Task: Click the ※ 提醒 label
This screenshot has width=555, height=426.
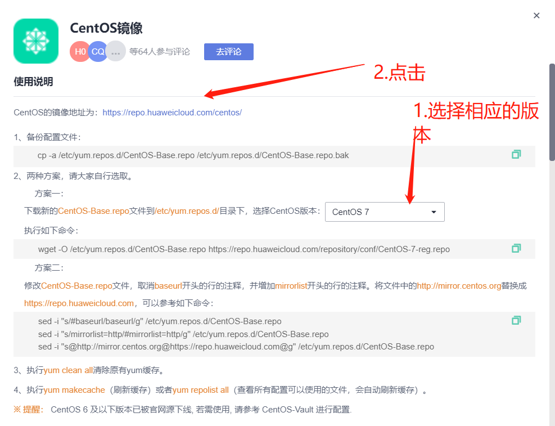Action: coord(29,409)
